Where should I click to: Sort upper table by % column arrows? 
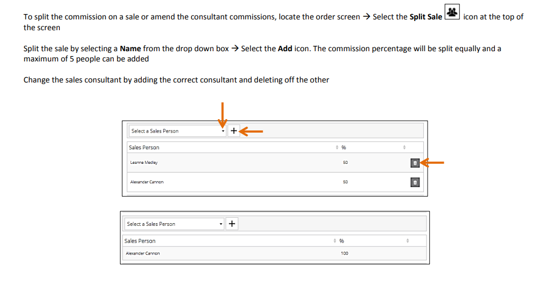pyautogui.click(x=404, y=147)
